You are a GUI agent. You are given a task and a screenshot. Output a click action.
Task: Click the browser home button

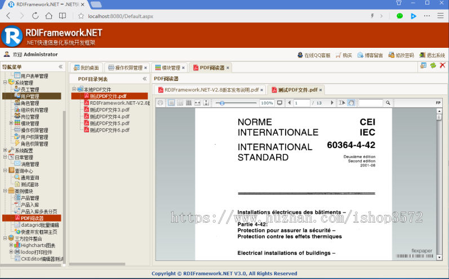pyautogui.click(x=49, y=16)
